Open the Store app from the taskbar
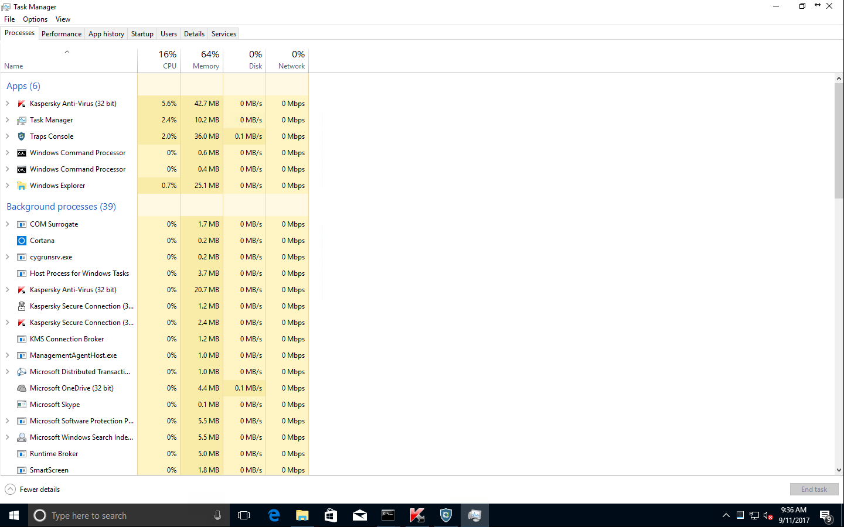Viewport: 844px width, 527px height. tap(331, 515)
